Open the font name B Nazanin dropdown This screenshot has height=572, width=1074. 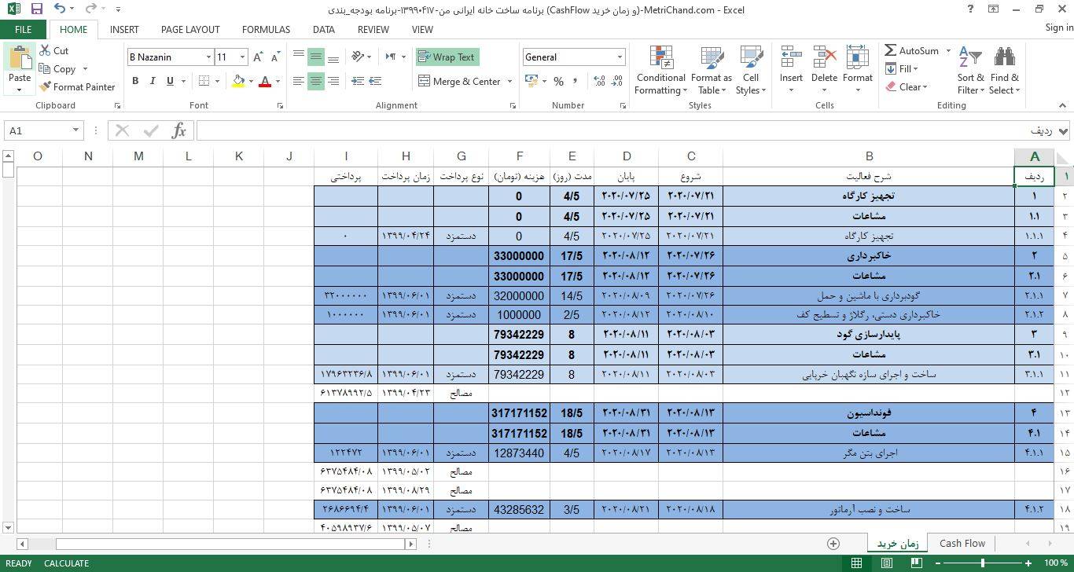(208, 57)
